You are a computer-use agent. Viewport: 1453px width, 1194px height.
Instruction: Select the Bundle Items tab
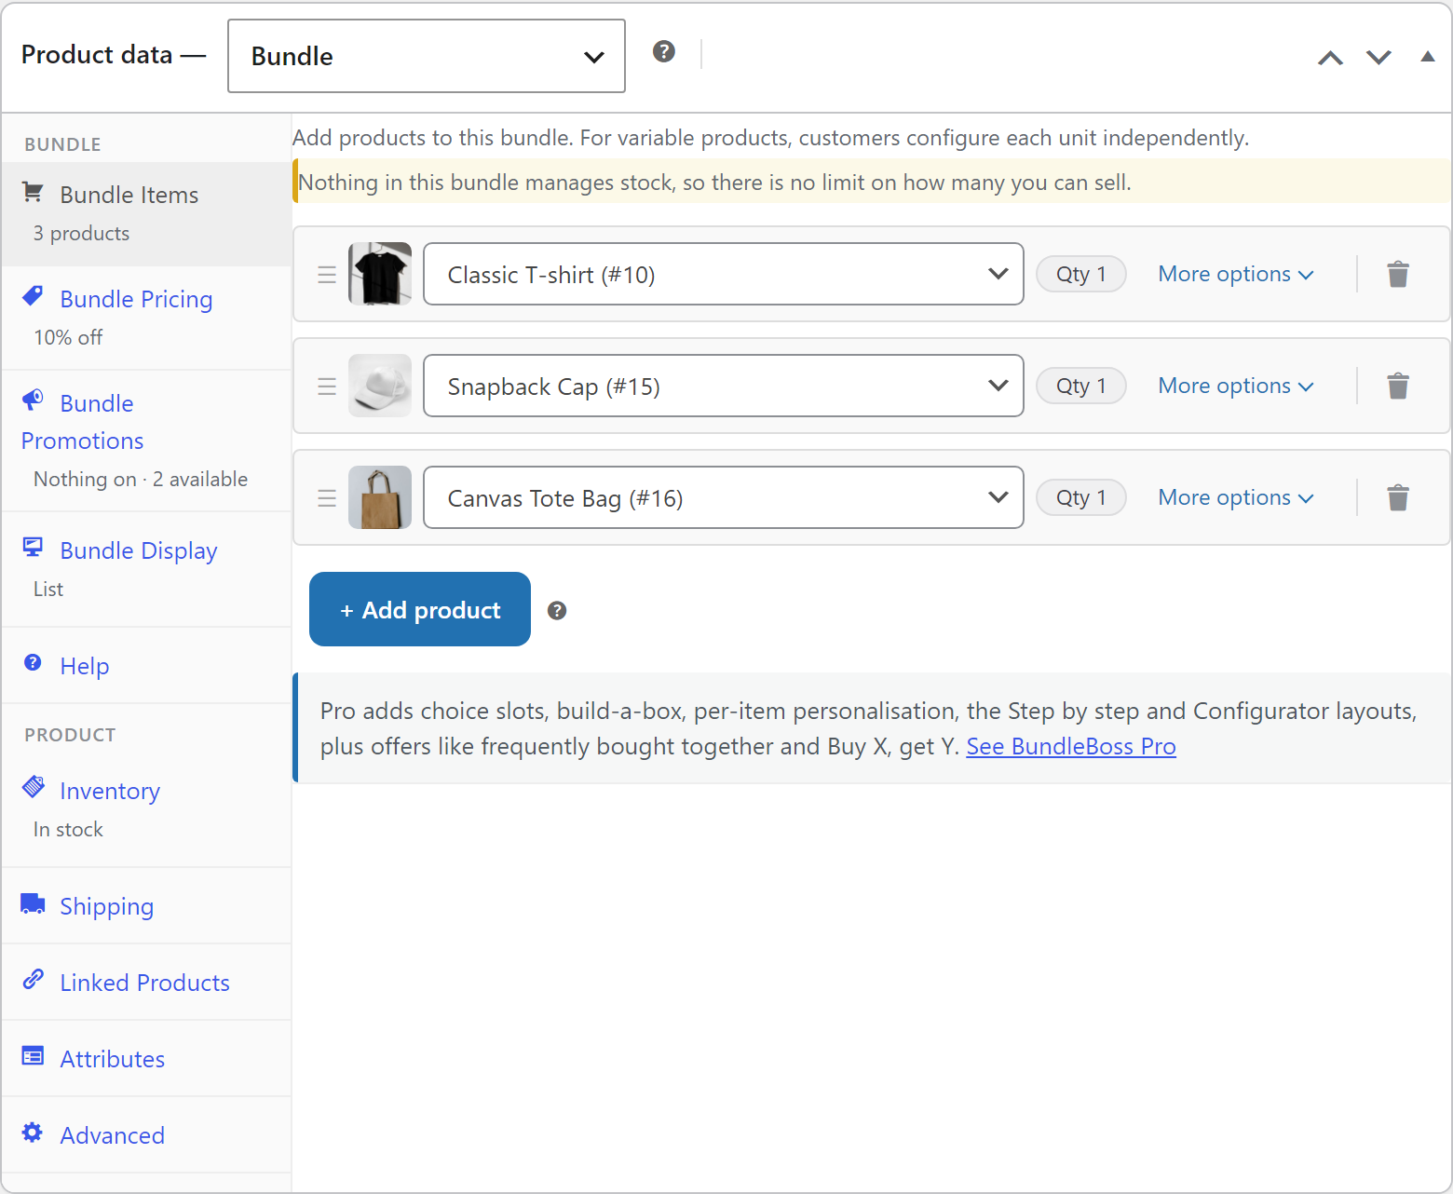click(x=146, y=213)
